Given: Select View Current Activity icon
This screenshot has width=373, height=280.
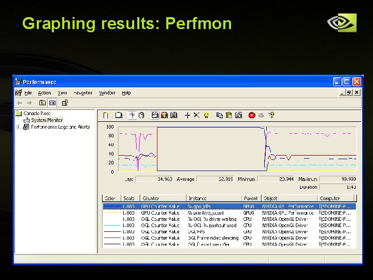Looking at the screenshot, I should click(132, 116).
